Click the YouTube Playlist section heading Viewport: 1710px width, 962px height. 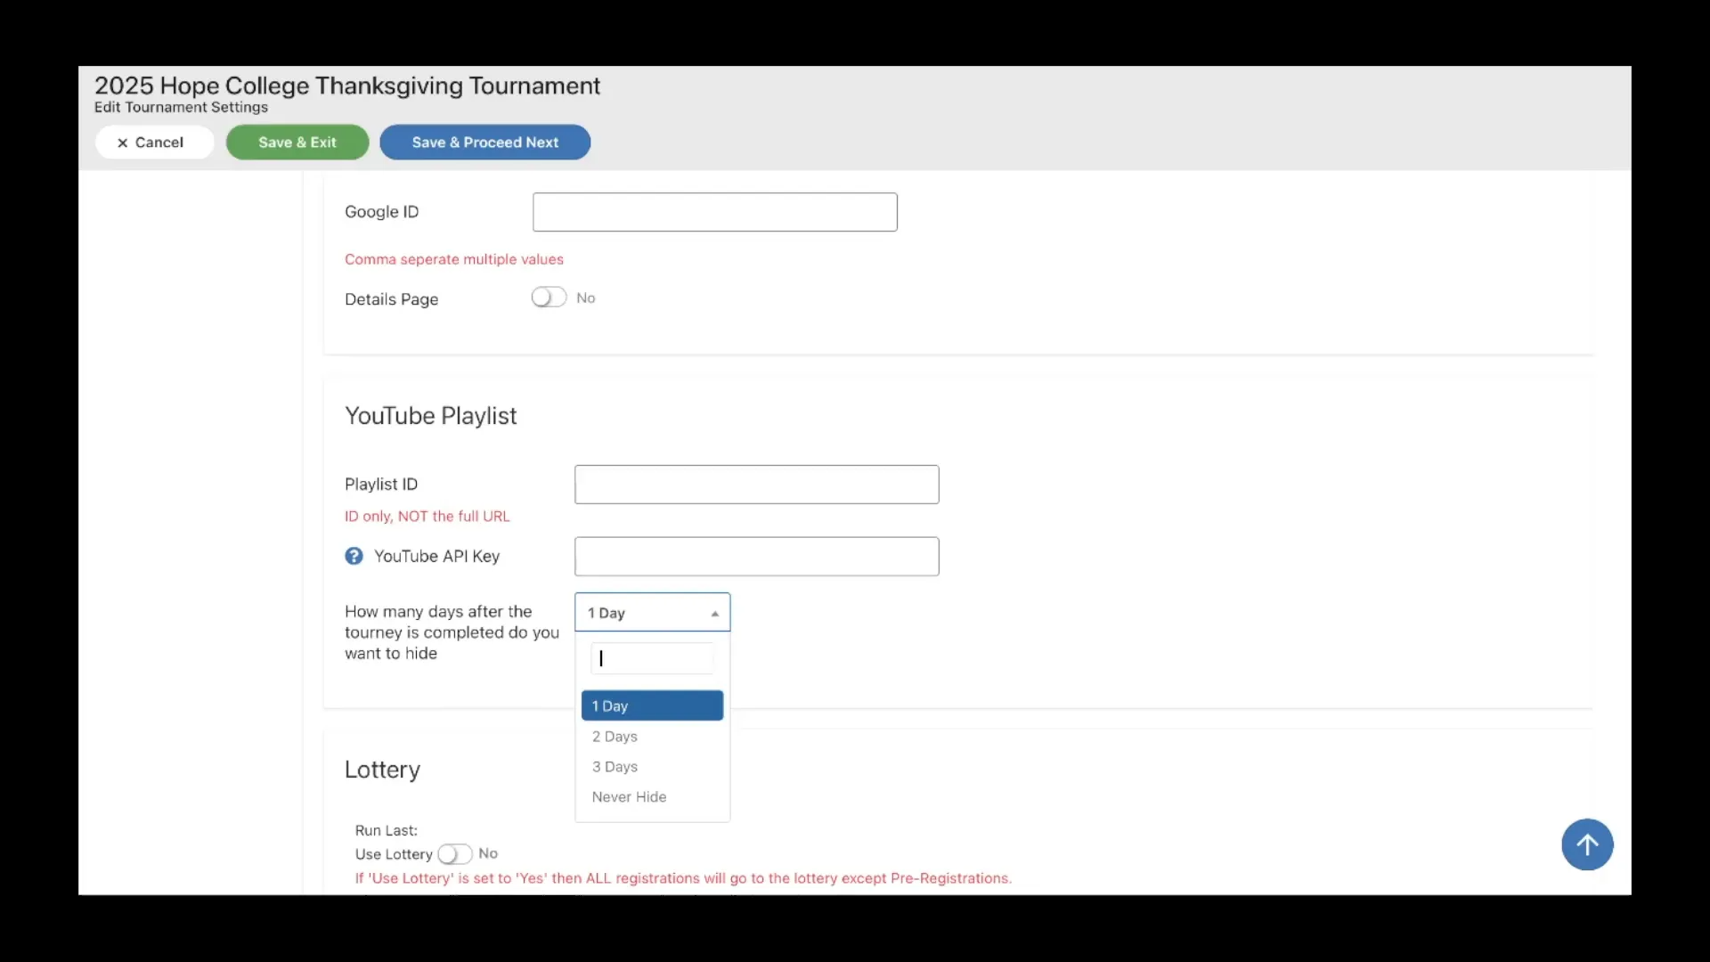coord(430,416)
